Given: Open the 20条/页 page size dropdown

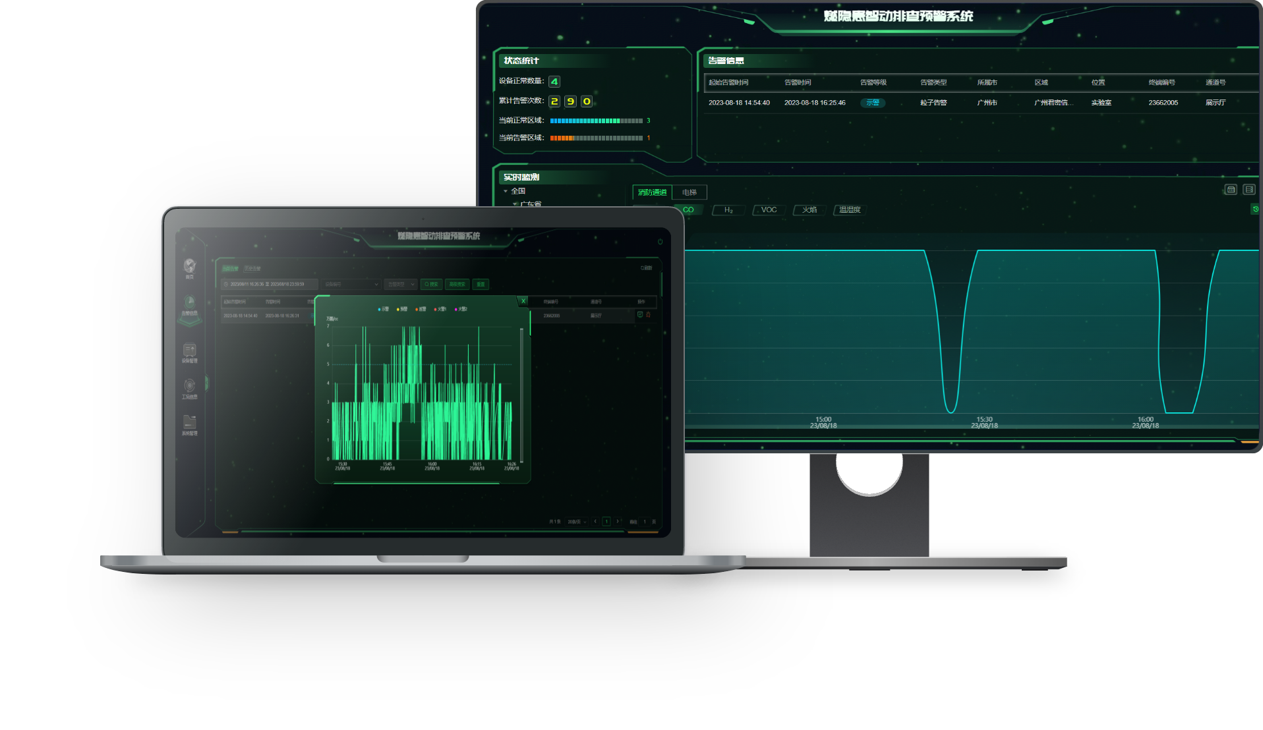Looking at the screenshot, I should [x=577, y=522].
